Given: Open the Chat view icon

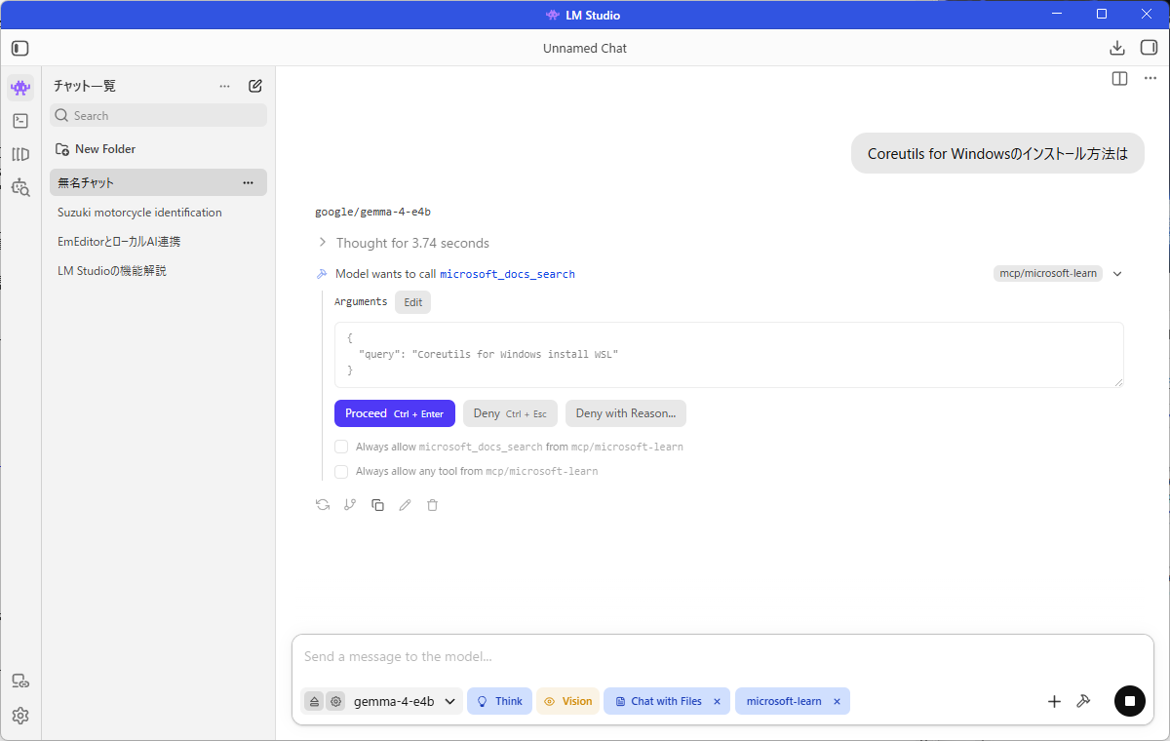Looking at the screenshot, I should pos(20,88).
